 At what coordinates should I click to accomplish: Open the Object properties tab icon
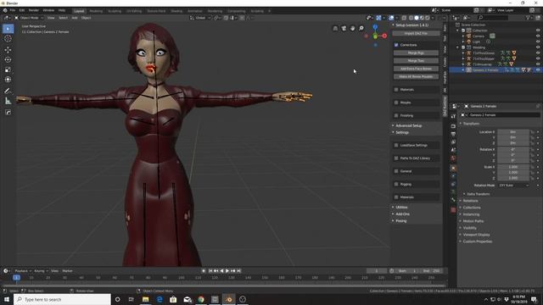pos(453,169)
